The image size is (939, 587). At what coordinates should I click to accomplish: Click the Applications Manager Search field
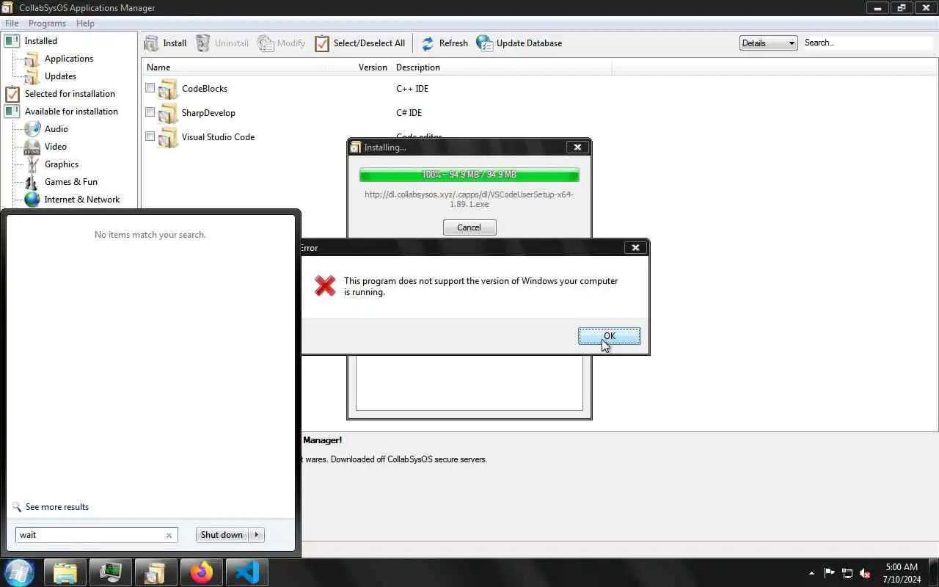click(869, 43)
